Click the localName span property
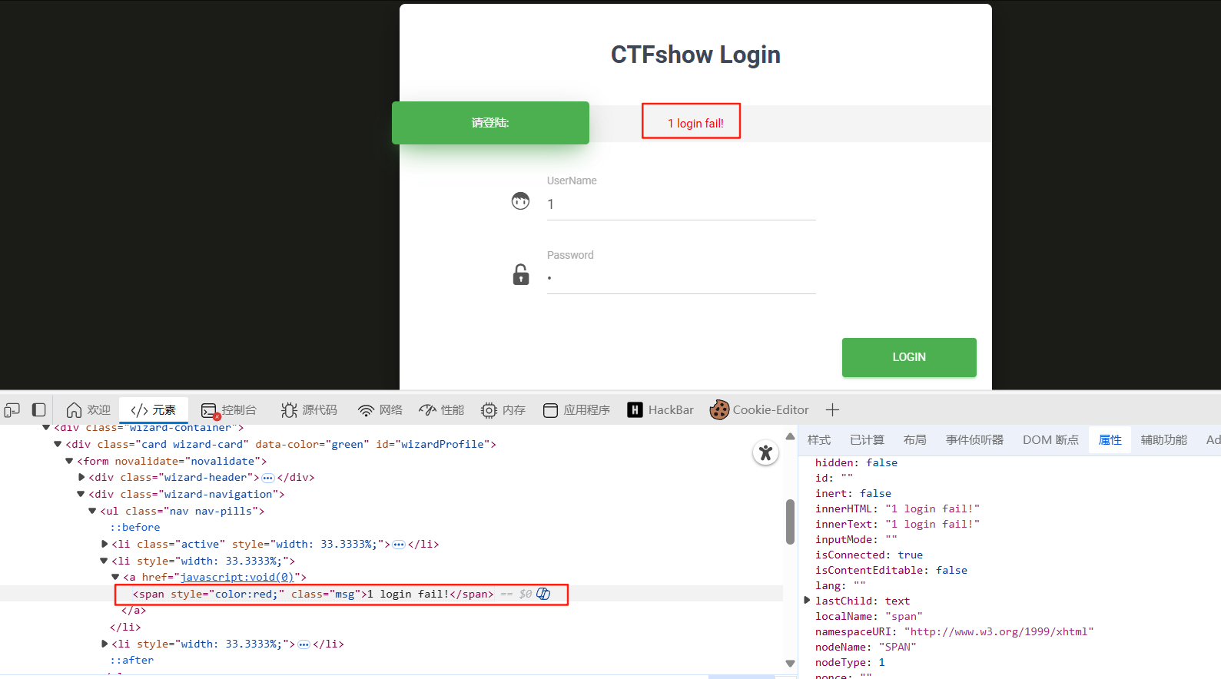Image resolution: width=1221 pixels, height=679 pixels. tap(869, 616)
